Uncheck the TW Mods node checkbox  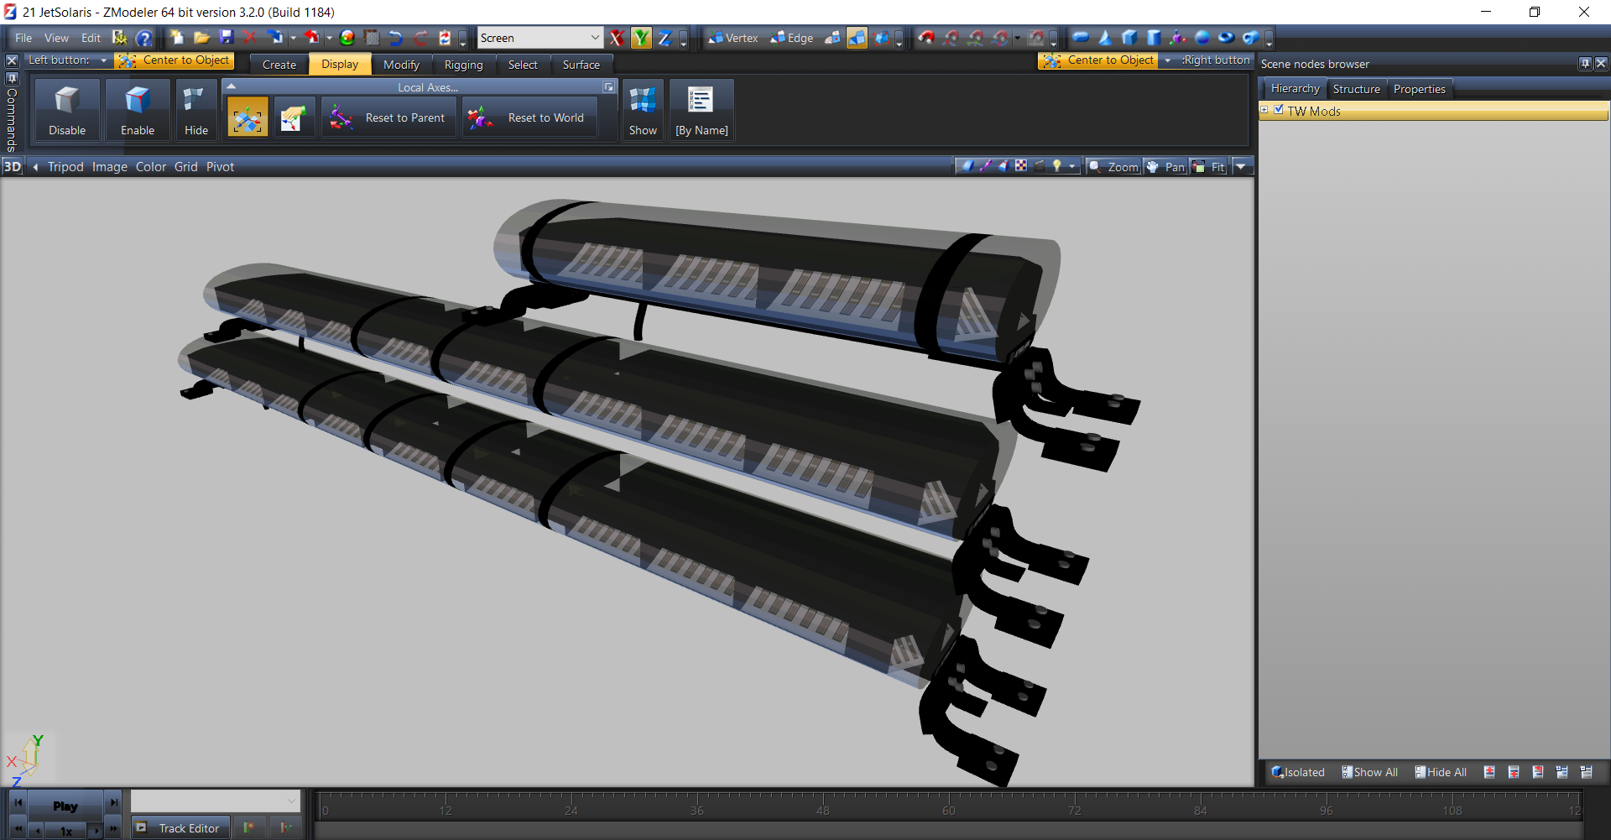tap(1279, 110)
